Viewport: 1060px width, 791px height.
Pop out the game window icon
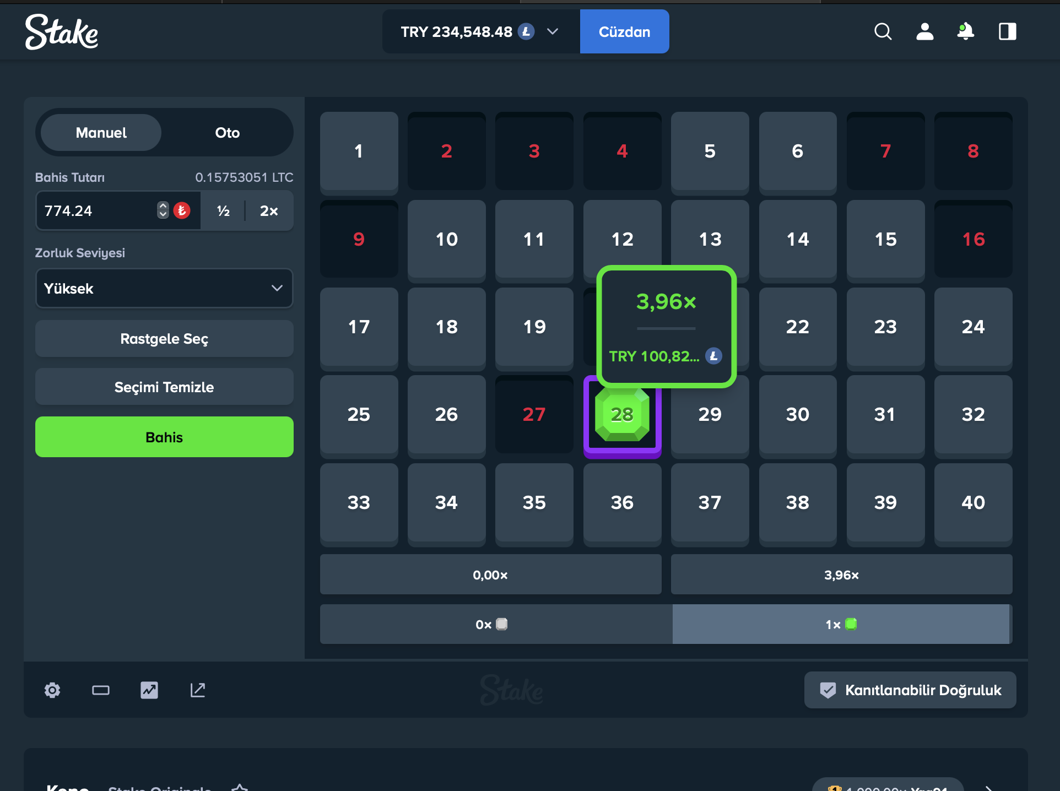point(198,690)
